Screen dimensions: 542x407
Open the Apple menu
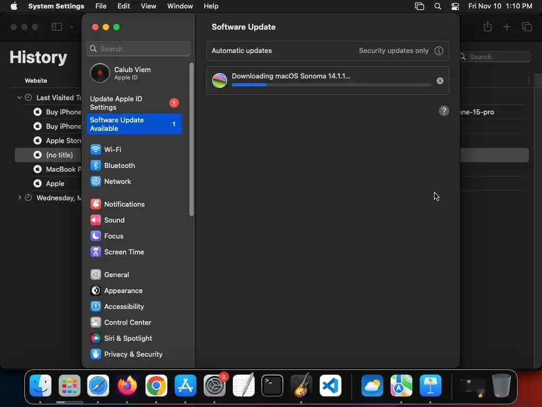point(14,6)
